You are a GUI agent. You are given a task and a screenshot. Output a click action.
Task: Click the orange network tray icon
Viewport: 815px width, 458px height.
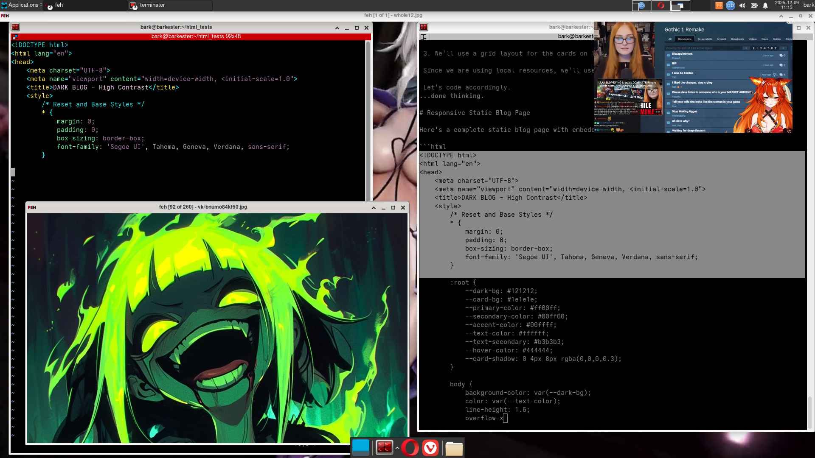719,6
